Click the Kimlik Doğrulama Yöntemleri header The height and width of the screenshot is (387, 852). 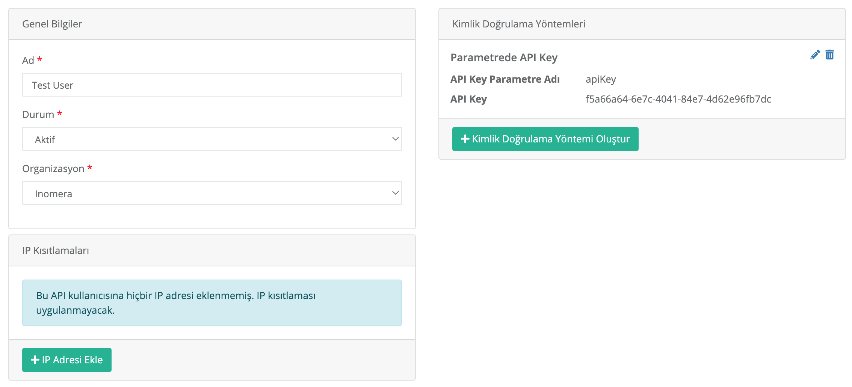(x=642, y=24)
